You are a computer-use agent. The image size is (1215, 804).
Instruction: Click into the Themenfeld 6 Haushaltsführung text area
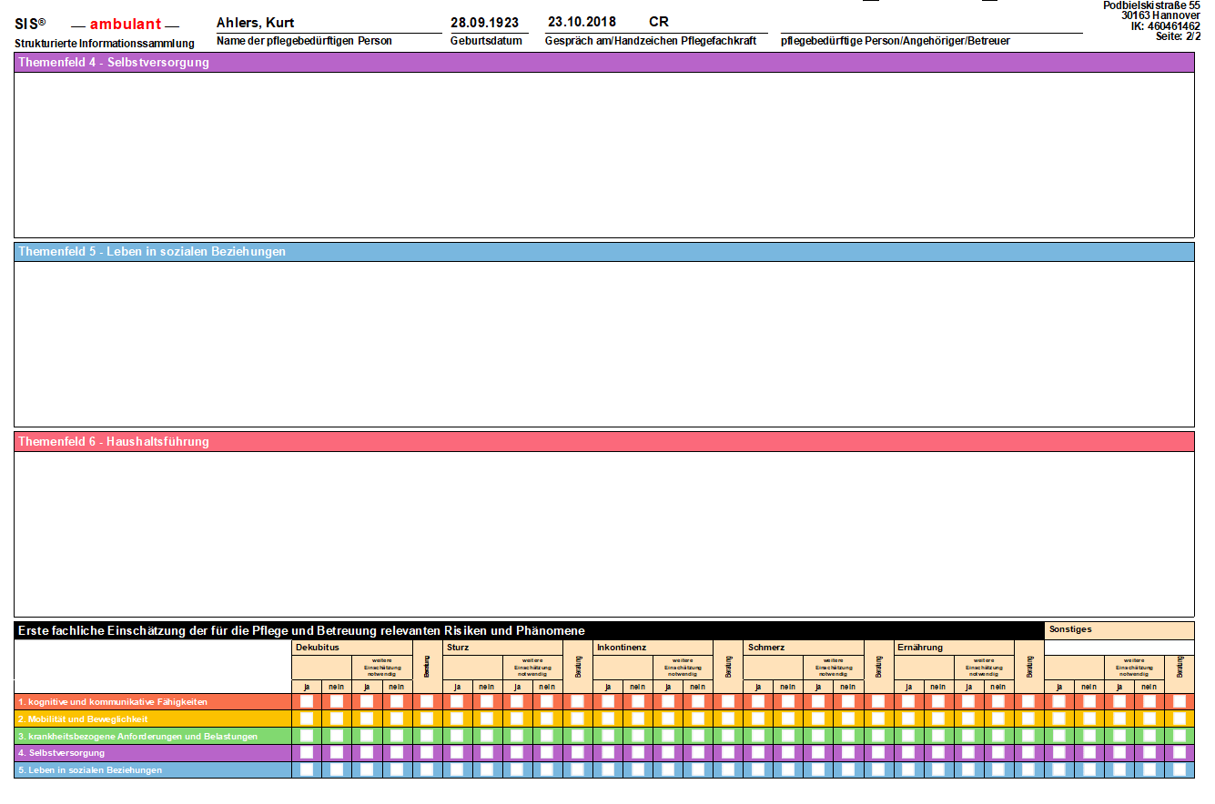coord(603,534)
